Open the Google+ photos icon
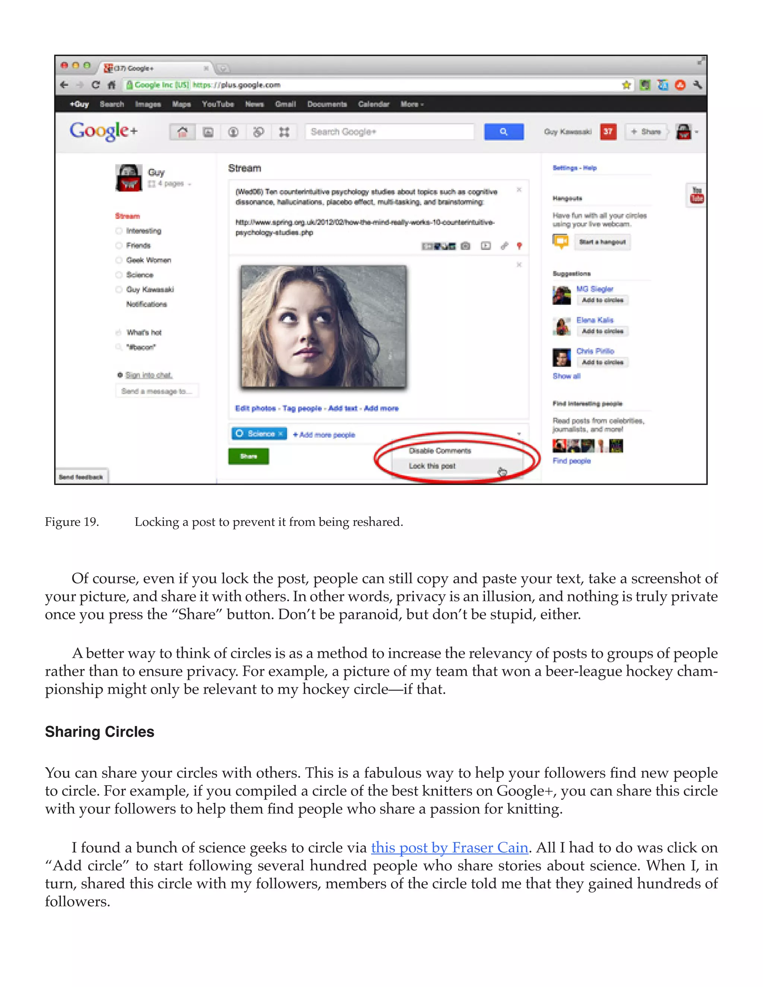 coord(208,132)
